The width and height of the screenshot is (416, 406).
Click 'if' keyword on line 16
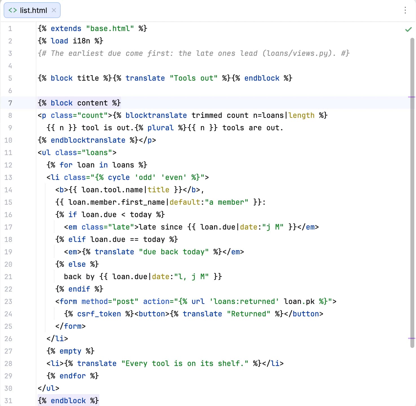(72, 215)
